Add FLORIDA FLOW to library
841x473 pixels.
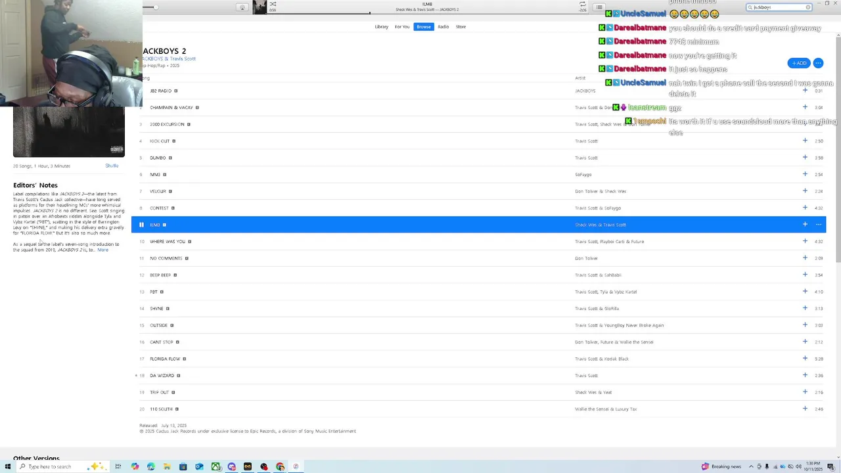pos(805,359)
